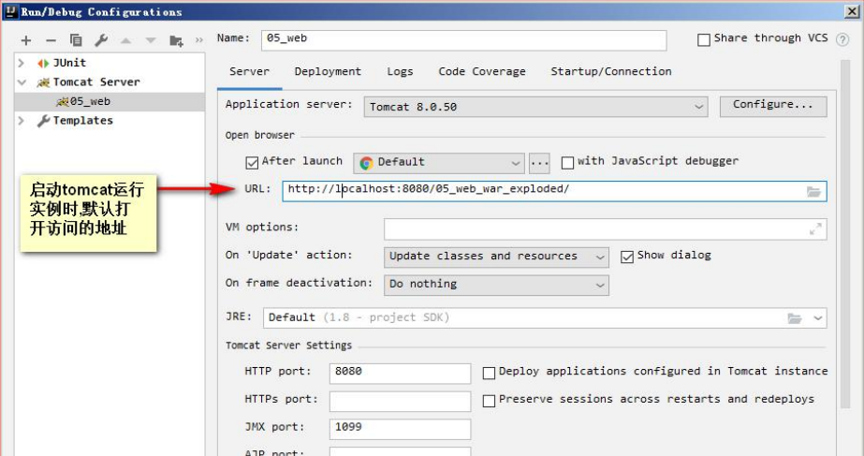864x456 pixels.
Task: Enable Deploy applications configured in Tomcat instance
Action: click(x=489, y=374)
